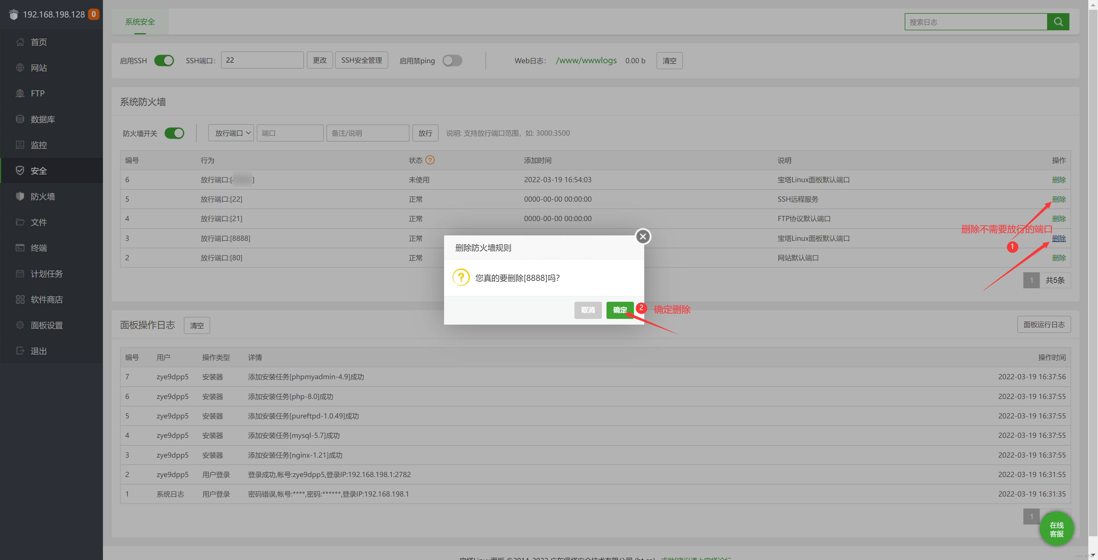Click the SSH端口 input showing 22
Viewport: 1098px width, 560px height.
coord(262,60)
